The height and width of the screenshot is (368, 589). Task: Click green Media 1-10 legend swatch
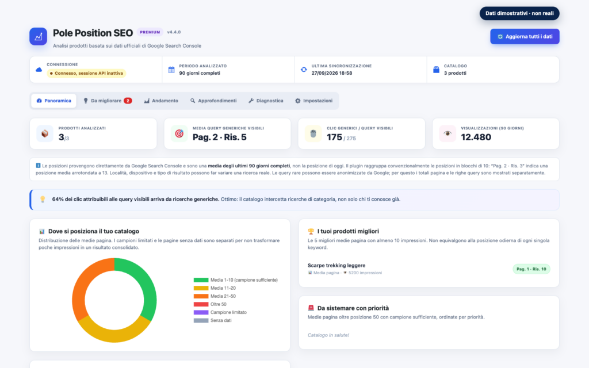(x=201, y=280)
